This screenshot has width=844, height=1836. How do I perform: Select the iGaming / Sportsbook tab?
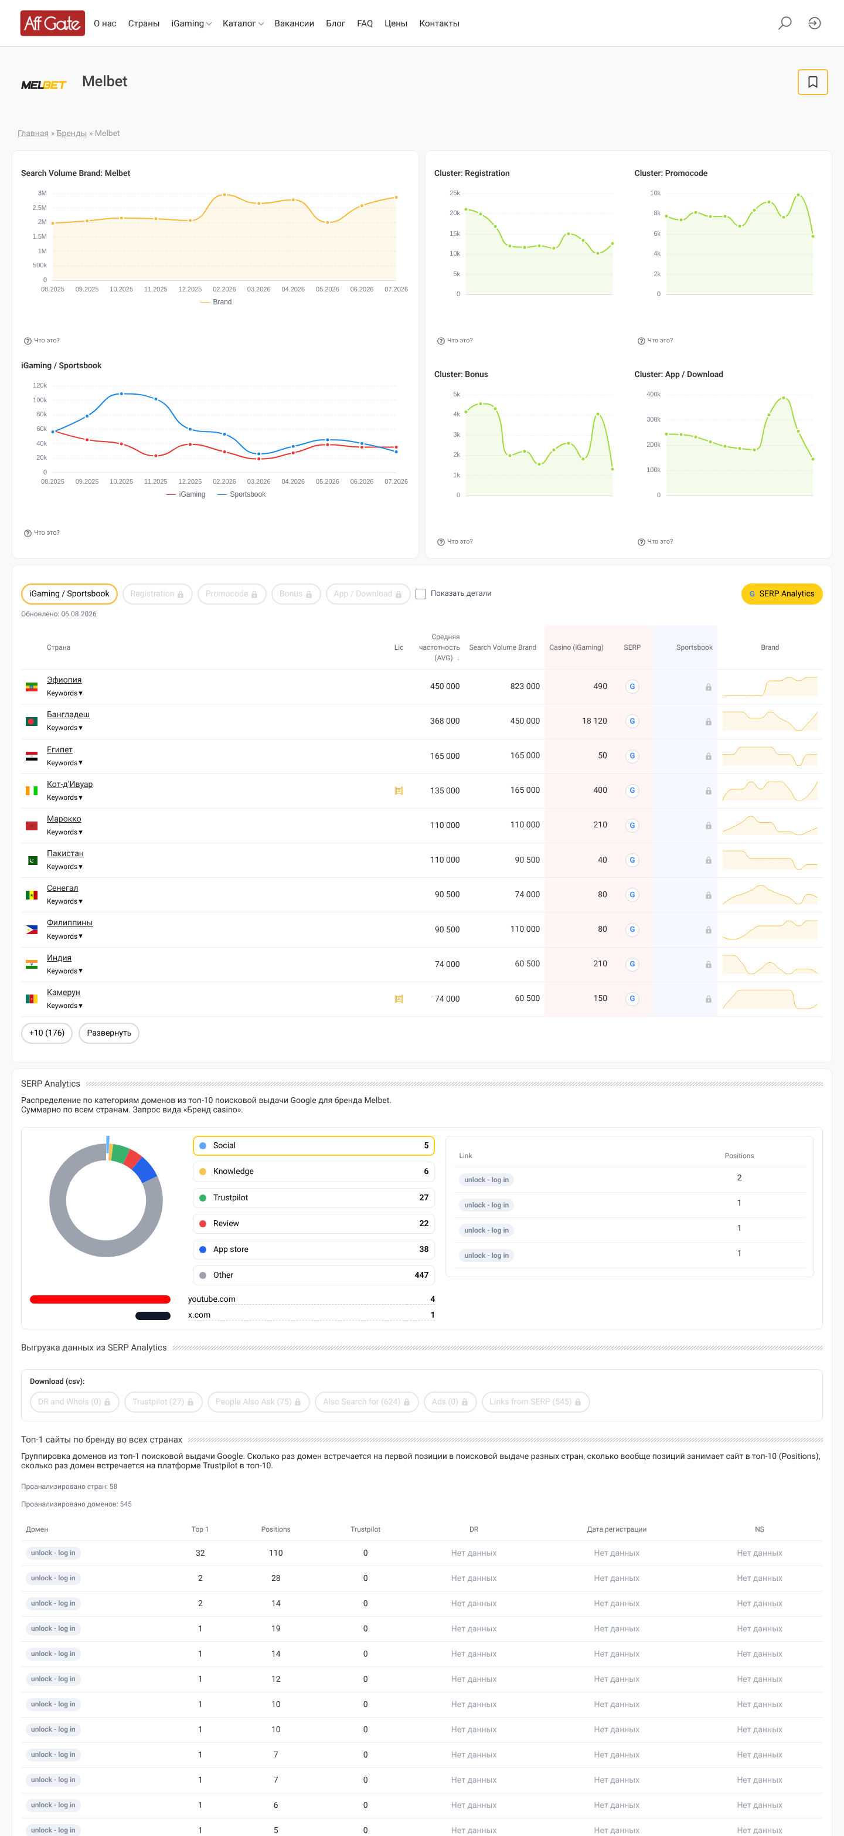69,593
